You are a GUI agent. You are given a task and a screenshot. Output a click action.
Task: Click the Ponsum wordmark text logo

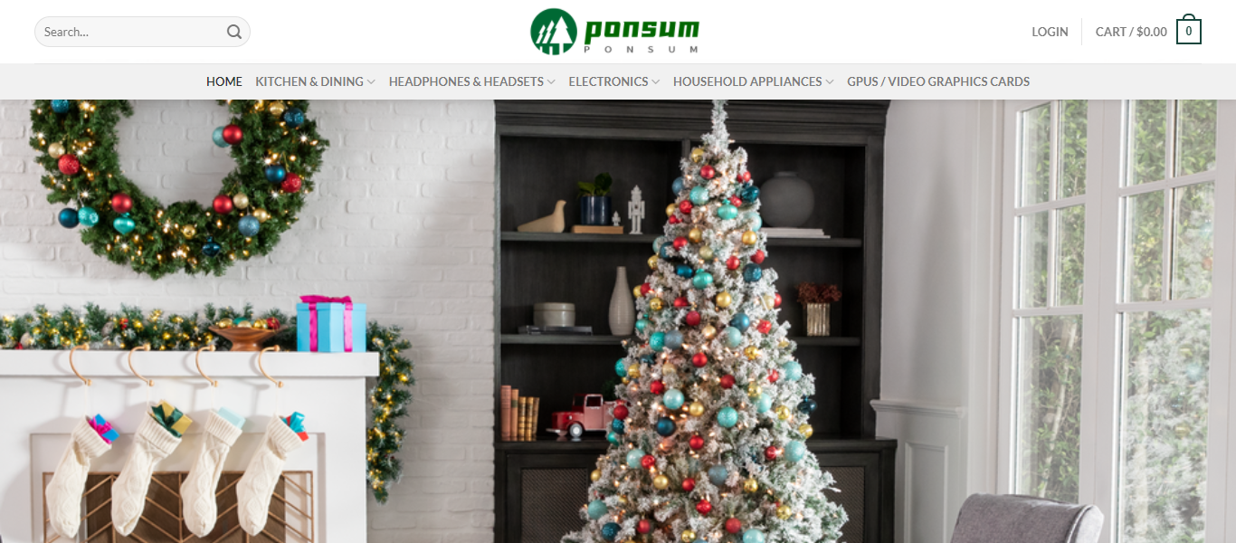[x=642, y=33]
